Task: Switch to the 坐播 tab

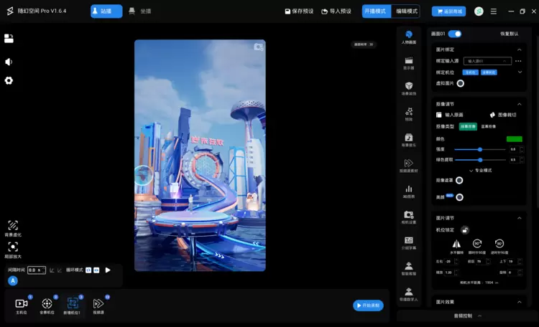Action: click(134, 11)
